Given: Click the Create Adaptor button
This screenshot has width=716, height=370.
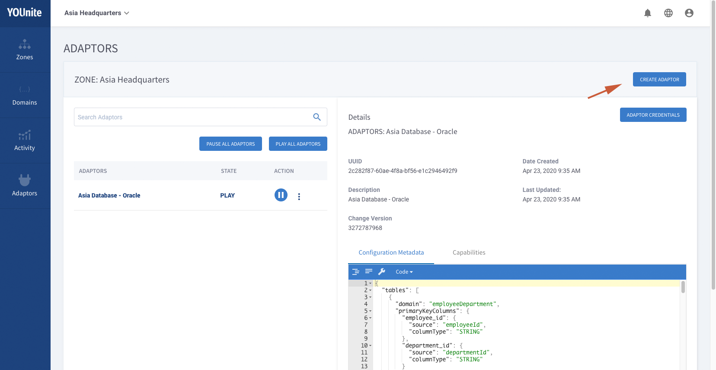Looking at the screenshot, I should pos(659,80).
